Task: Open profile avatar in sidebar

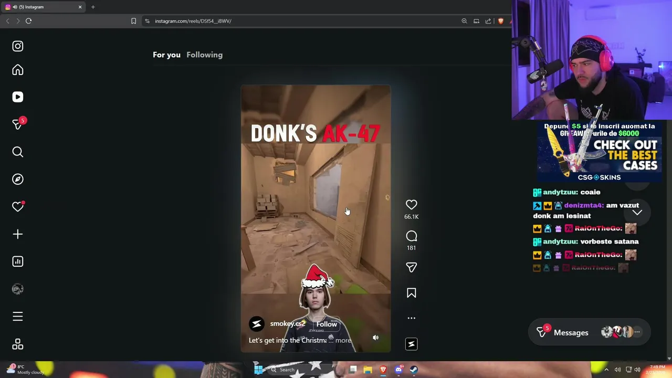Action: tap(18, 289)
